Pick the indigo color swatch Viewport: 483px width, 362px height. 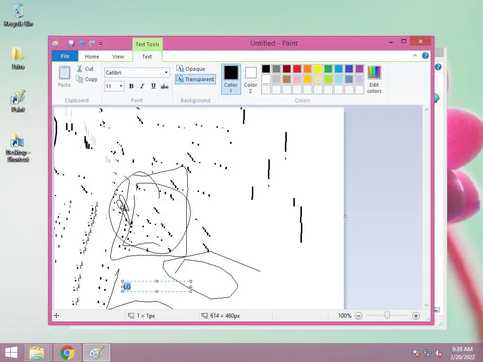(x=349, y=69)
